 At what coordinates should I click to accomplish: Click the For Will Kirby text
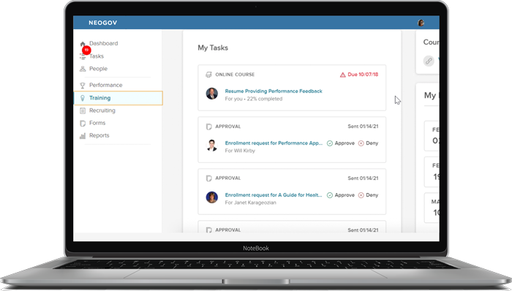point(240,151)
